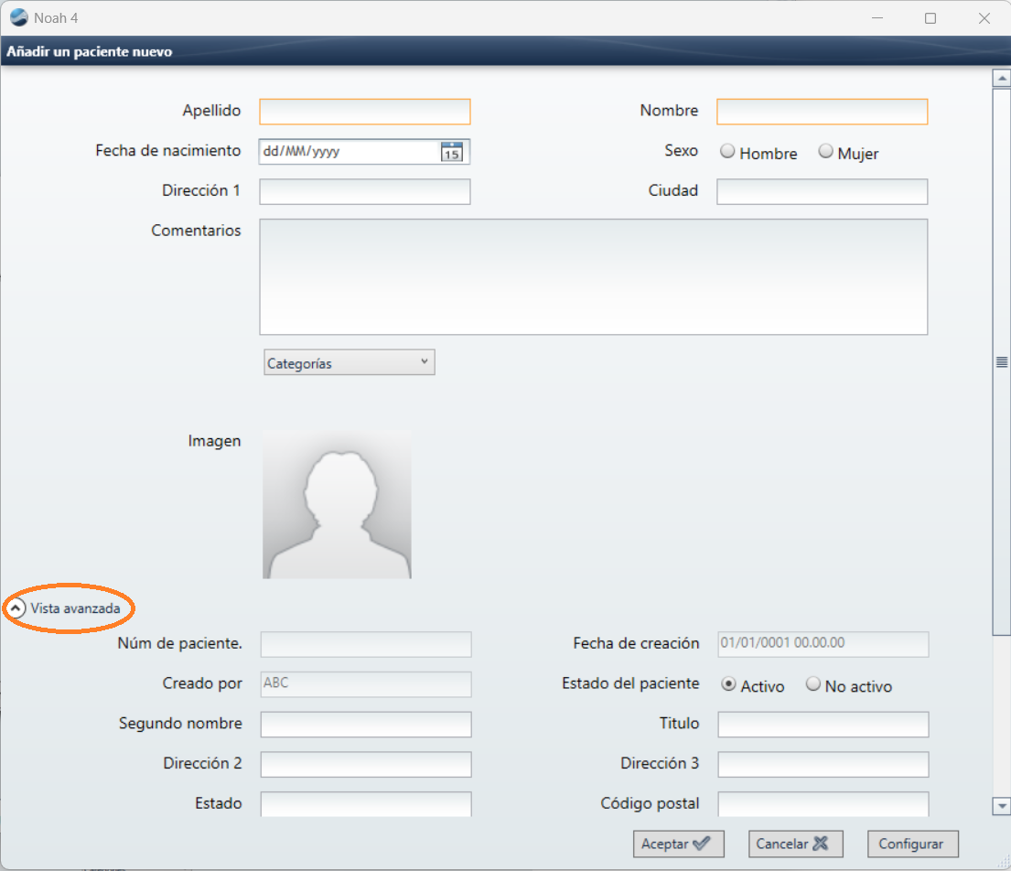This screenshot has height=871, width=1011.
Task: Focus the Código postal field
Action: click(823, 804)
